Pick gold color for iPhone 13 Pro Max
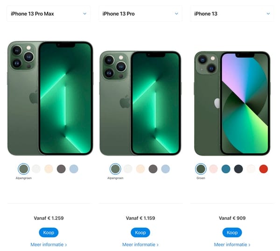Screen dimensions: 280x251 49,169
